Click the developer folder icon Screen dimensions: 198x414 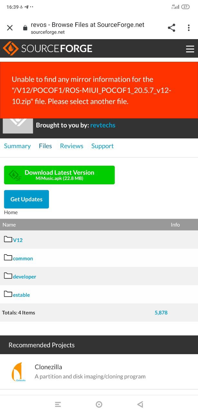point(8,276)
